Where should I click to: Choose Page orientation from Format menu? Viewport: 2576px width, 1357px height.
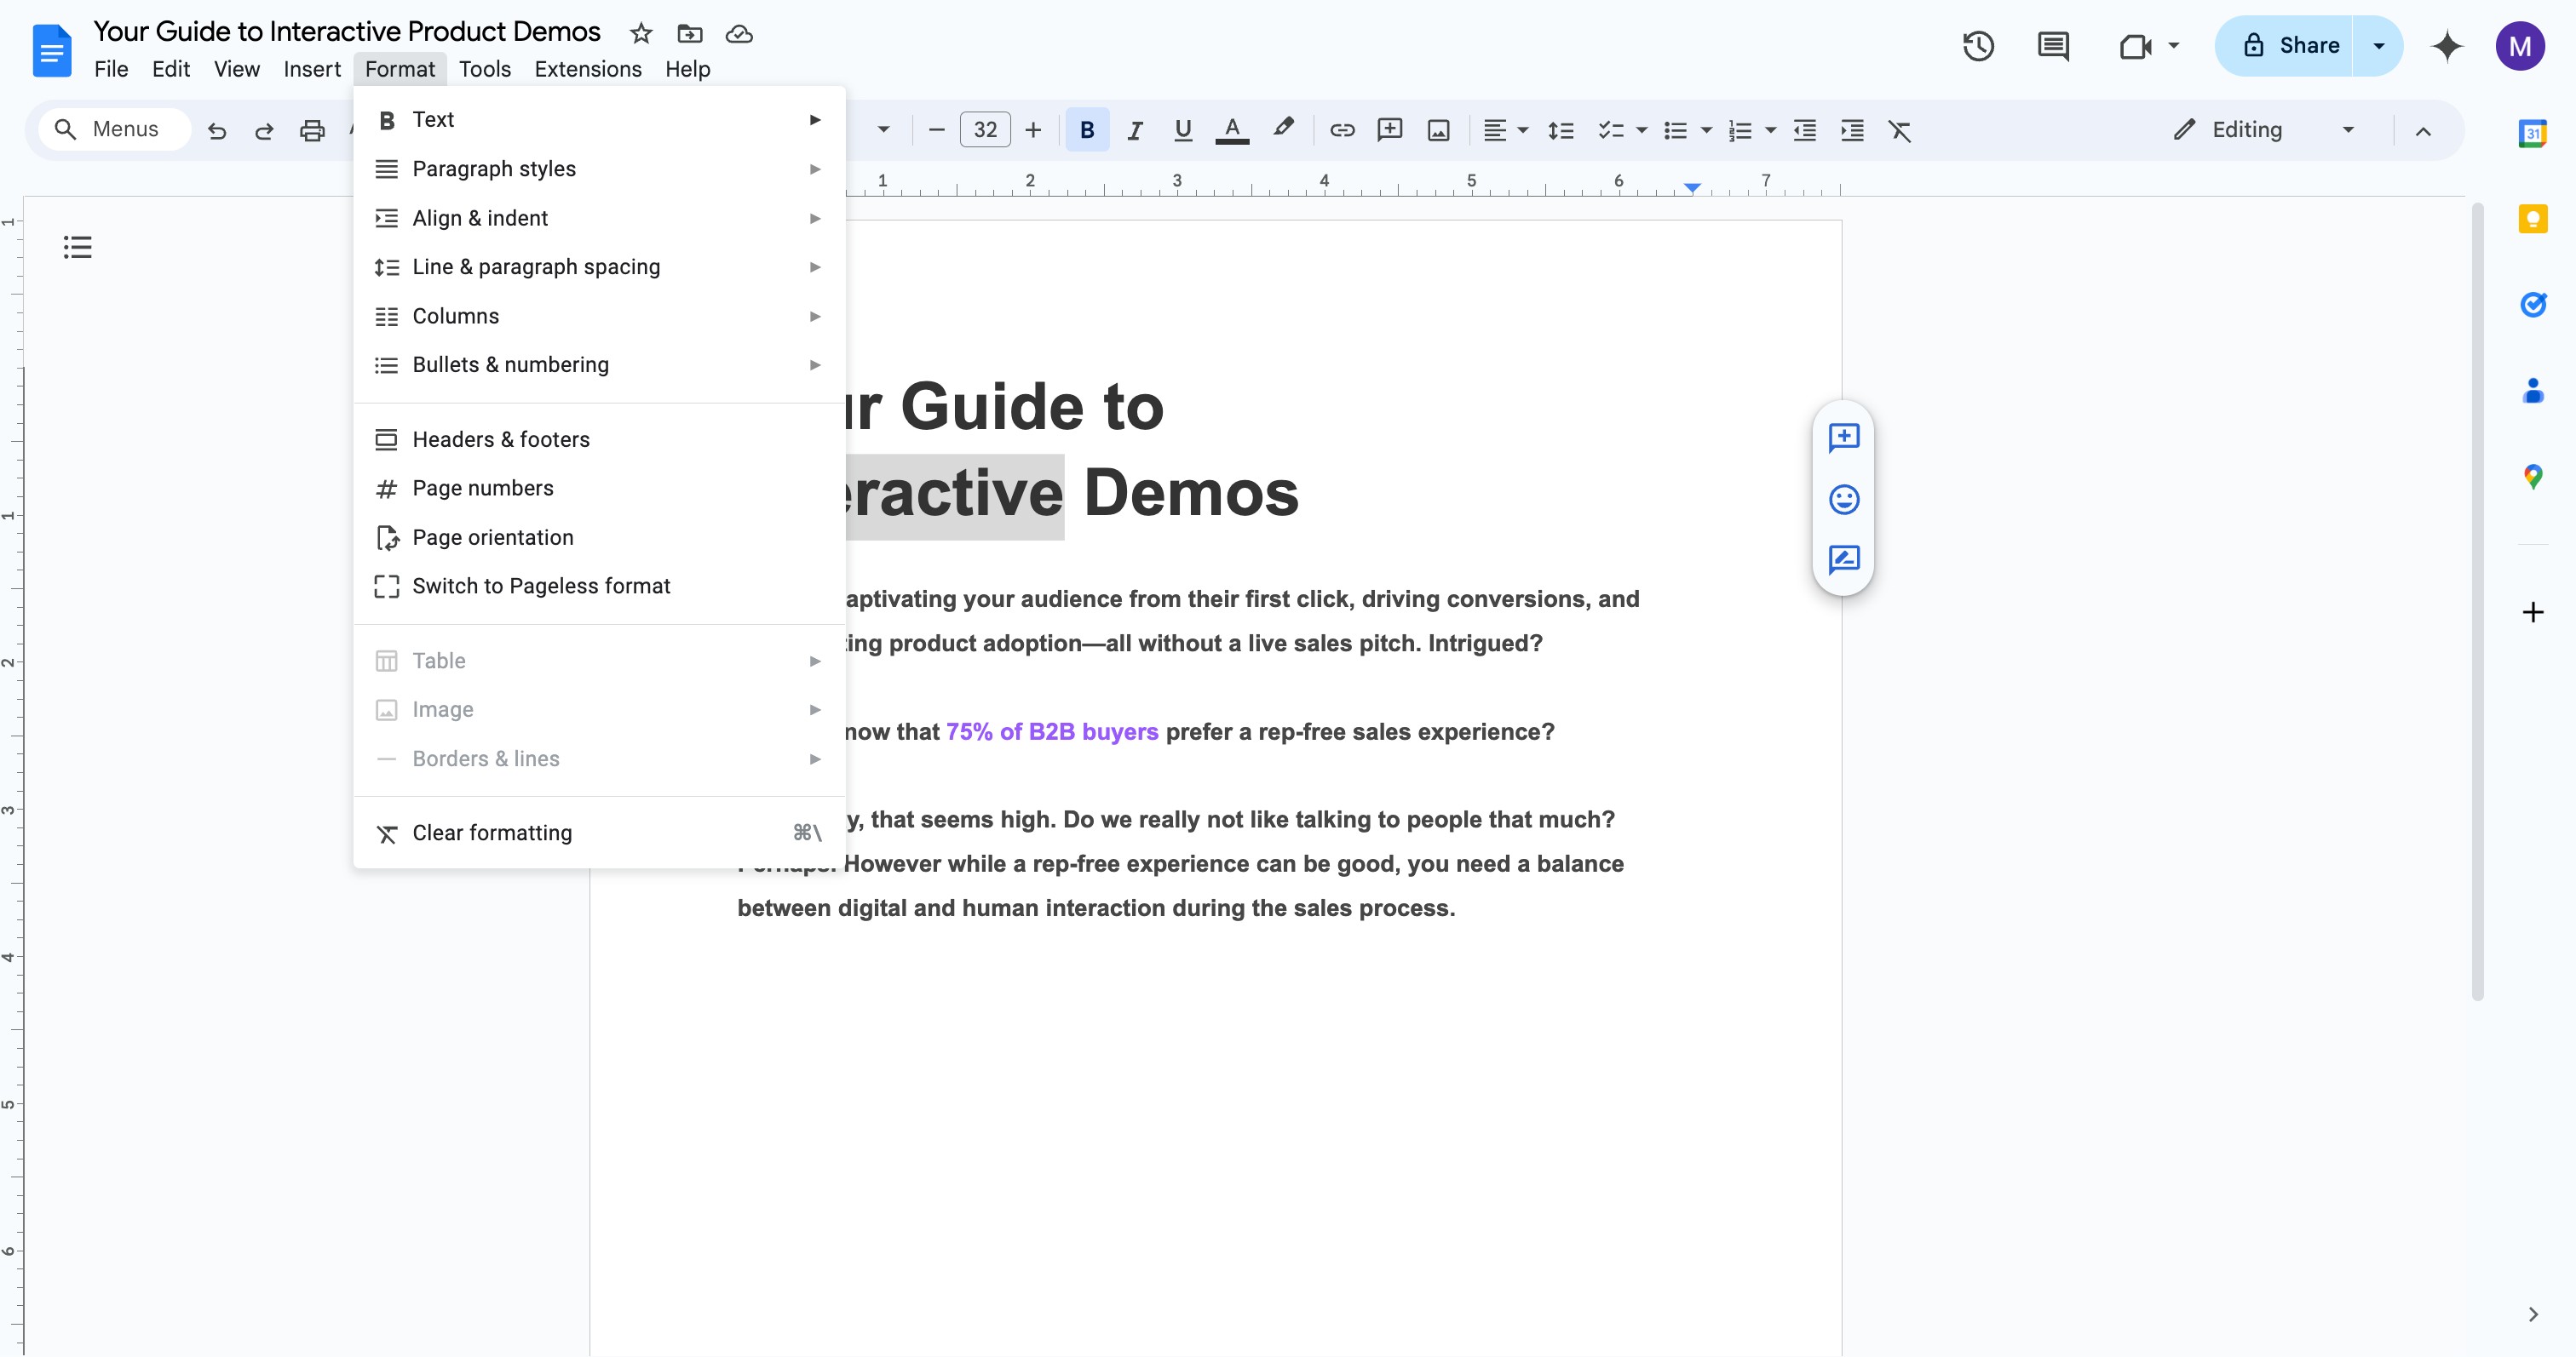(x=599, y=537)
